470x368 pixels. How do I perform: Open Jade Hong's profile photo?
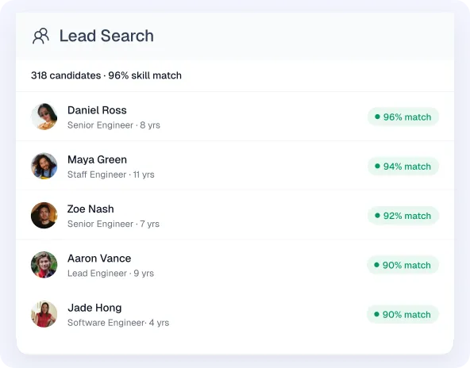point(44,314)
